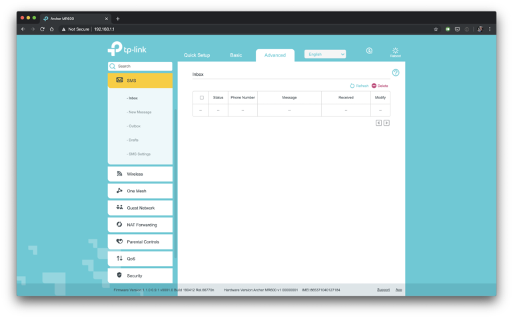513x318 pixels.
Task: Click the green extension icon in toolbar
Action: point(448,29)
